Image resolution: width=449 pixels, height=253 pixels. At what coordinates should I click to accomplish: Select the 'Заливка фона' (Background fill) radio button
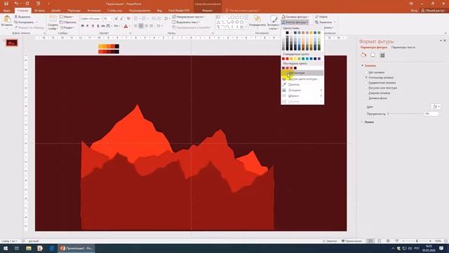point(366,98)
